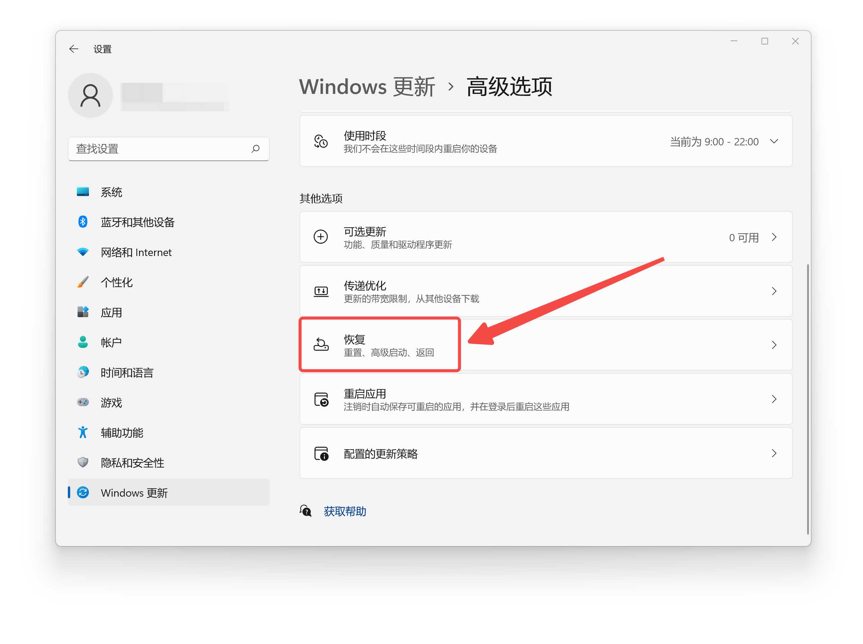This screenshot has width=863, height=644.
Task: Open 重启应用 via its right chevron
Action: 774,399
